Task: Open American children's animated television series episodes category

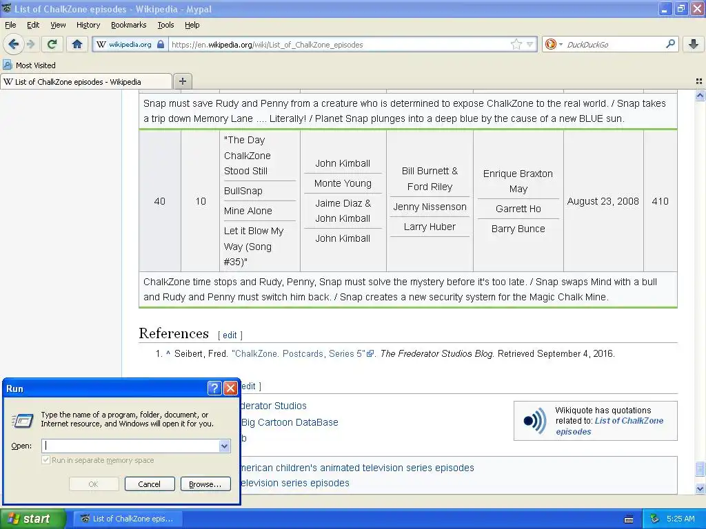Action: 356,468
